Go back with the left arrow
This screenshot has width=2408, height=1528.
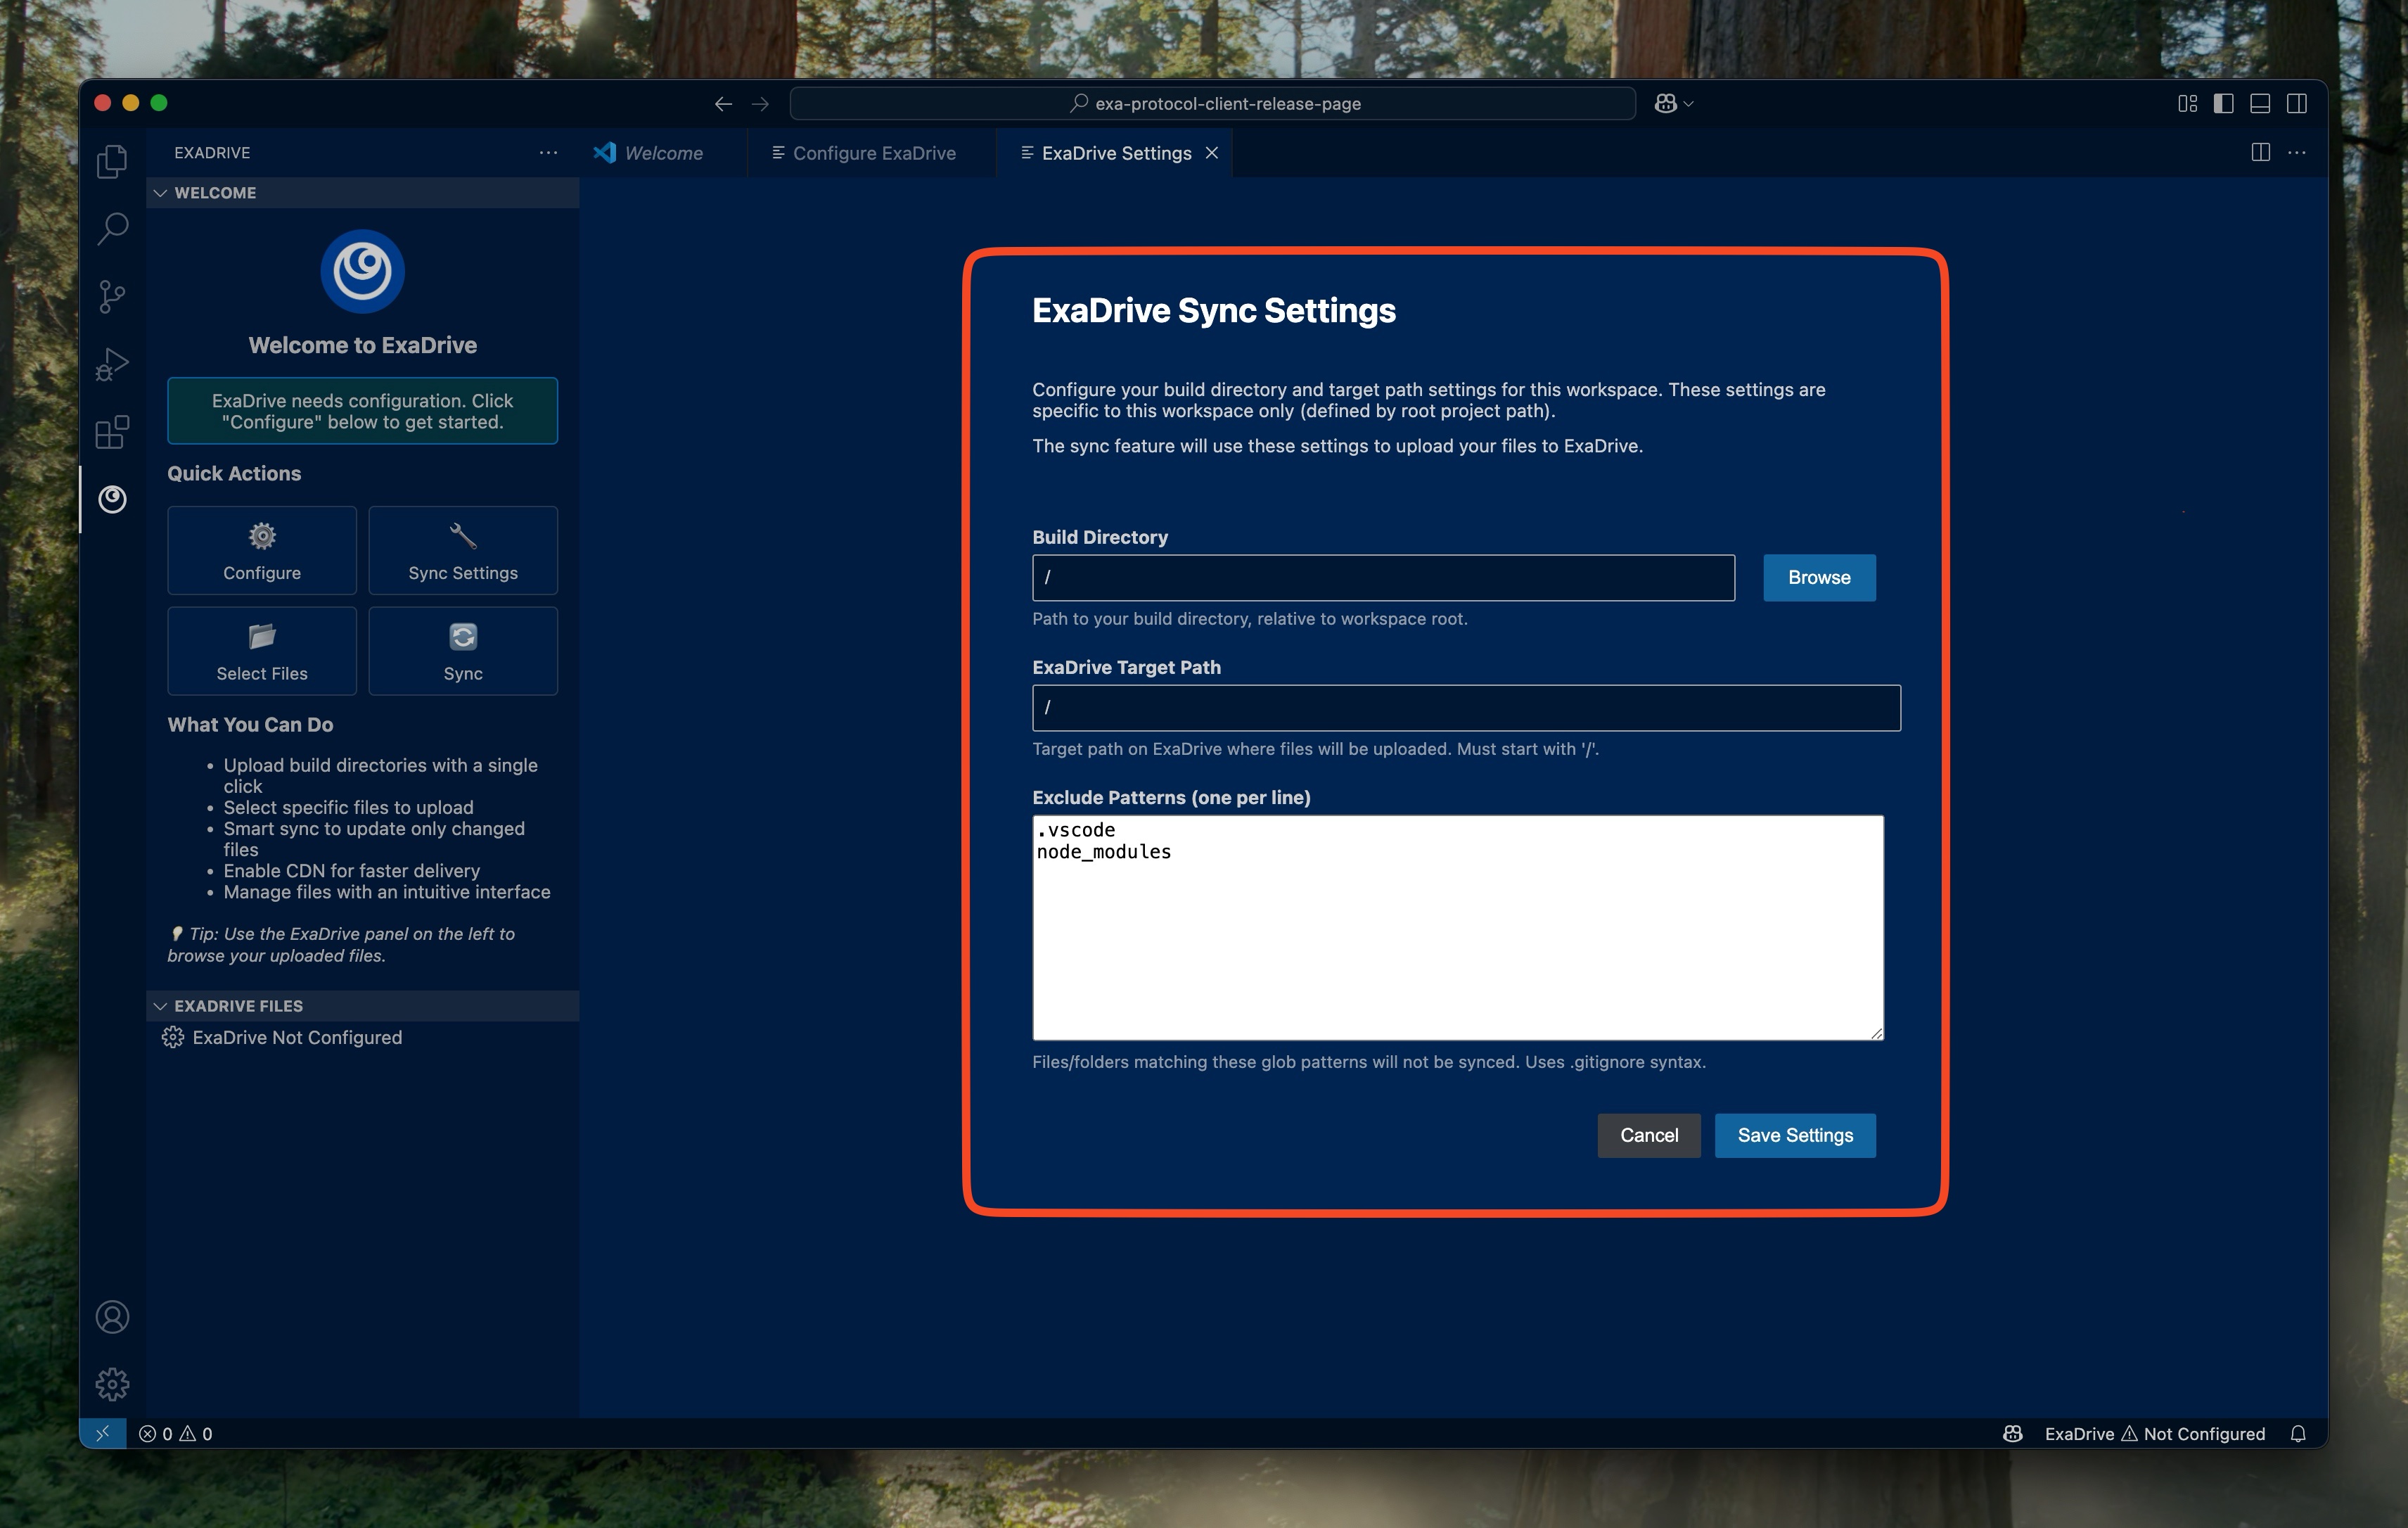pyautogui.click(x=723, y=104)
